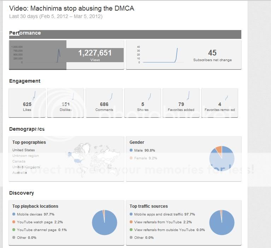Click the Likes engagement tile
The width and height of the screenshot is (271, 248).
[x=27, y=103]
